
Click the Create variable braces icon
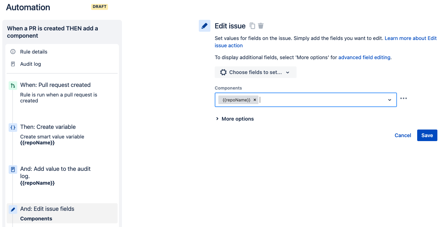point(13,128)
